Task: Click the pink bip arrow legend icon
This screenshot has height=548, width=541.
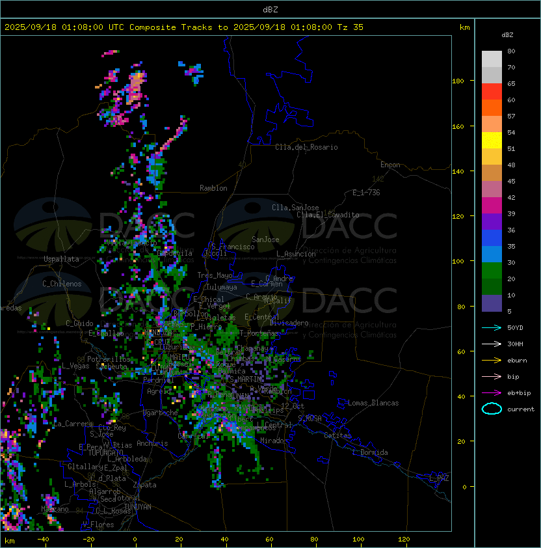Action: (x=492, y=376)
